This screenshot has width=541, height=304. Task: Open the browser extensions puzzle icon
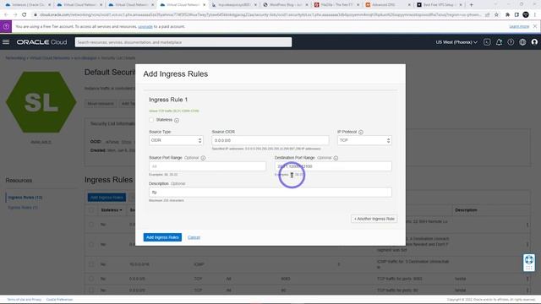(507, 15)
